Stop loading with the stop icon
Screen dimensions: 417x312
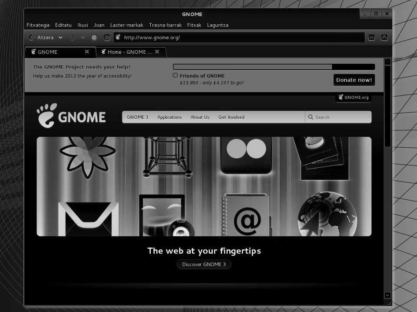(x=94, y=37)
